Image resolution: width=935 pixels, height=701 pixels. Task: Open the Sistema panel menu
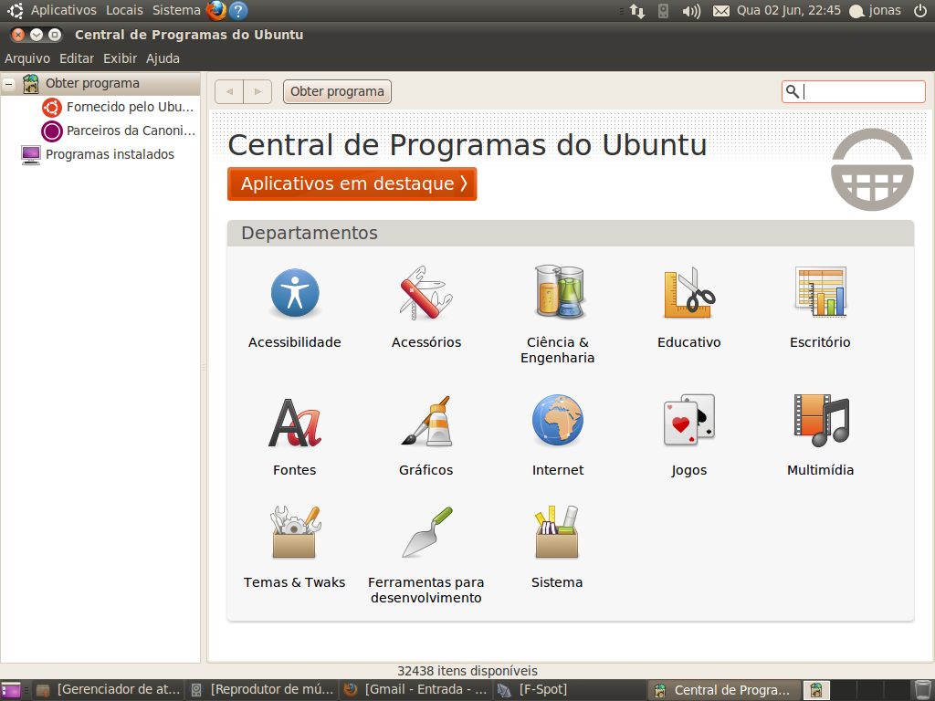[176, 10]
